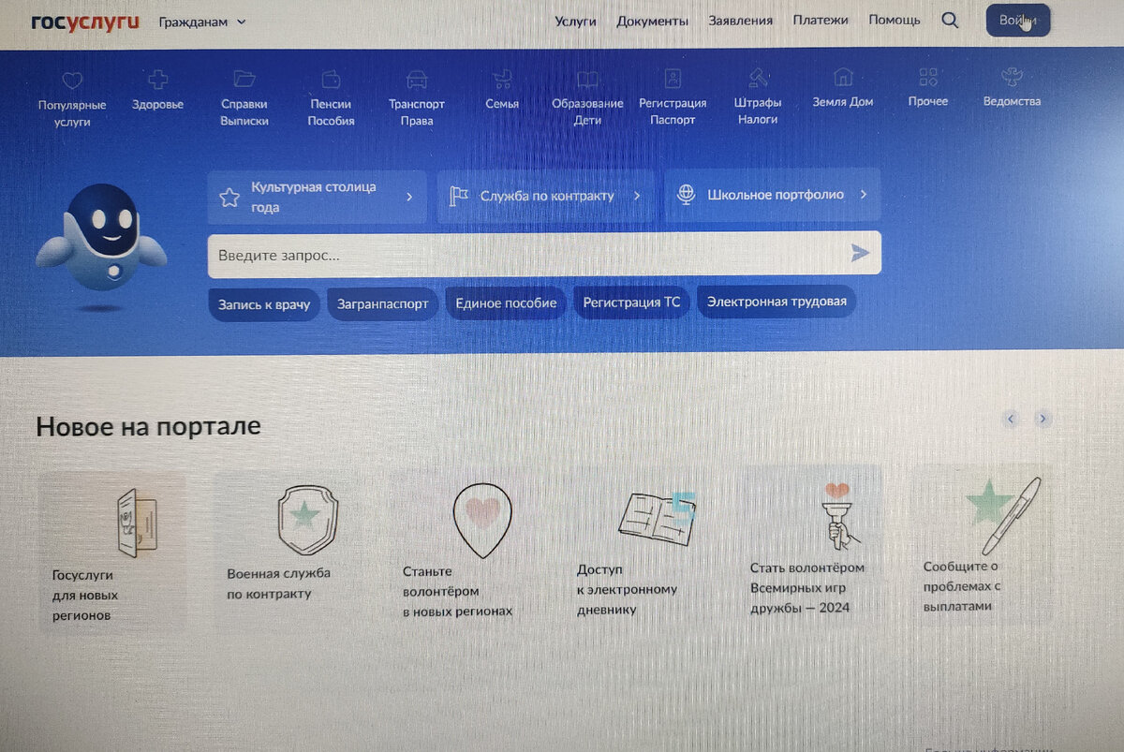Open Регистрация Паспорт document icon
Viewport: 1124px width, 752px height.
click(673, 78)
